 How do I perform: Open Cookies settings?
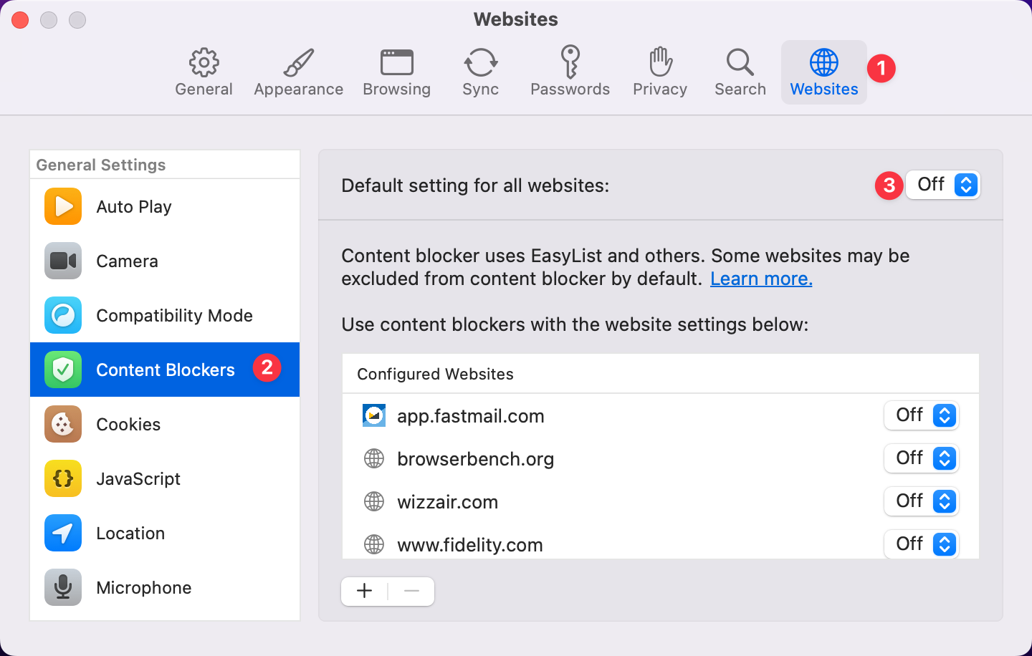128,424
